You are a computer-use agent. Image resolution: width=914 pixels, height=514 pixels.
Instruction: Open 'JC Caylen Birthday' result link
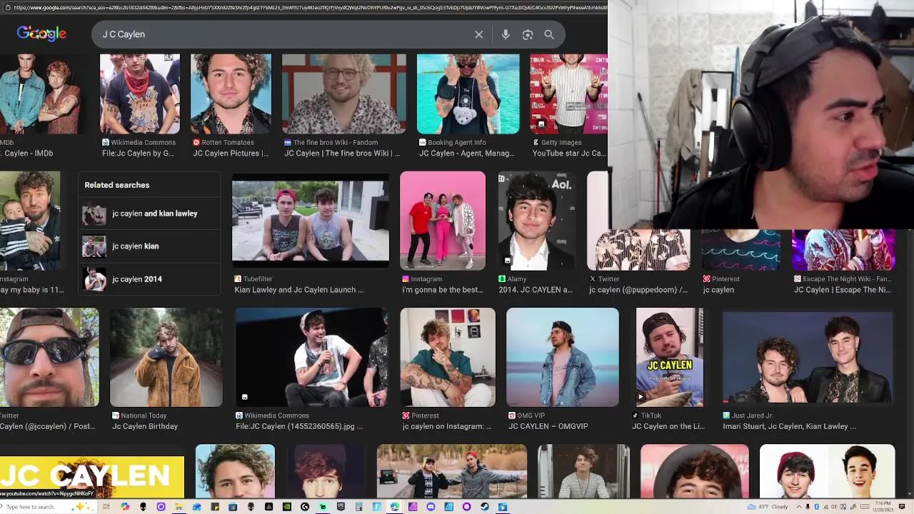(145, 426)
